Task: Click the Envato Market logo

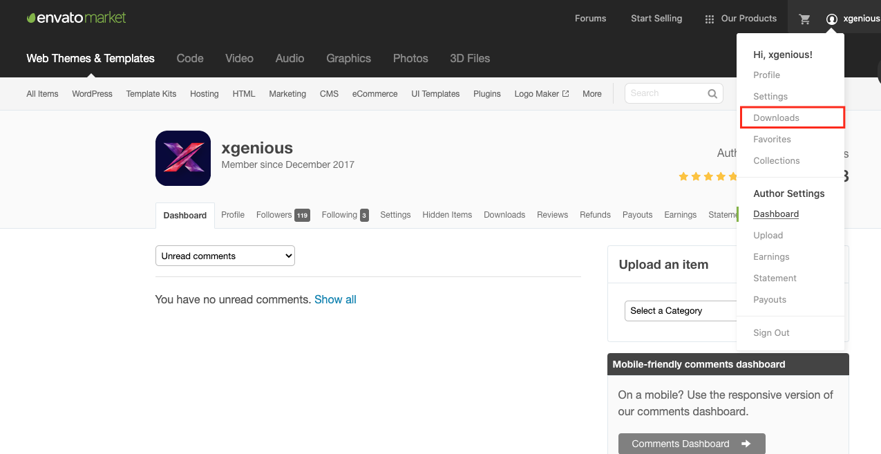Action: click(x=76, y=18)
